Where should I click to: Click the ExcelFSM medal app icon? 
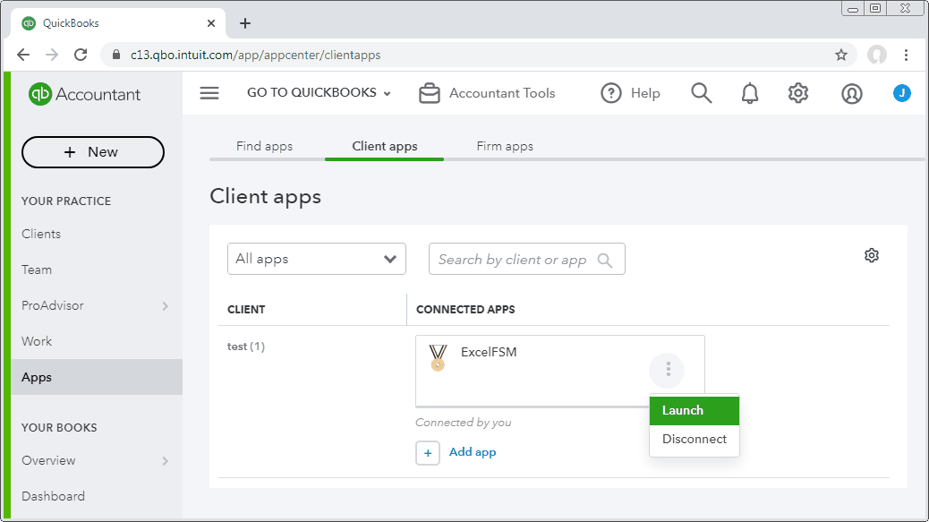[x=438, y=357]
